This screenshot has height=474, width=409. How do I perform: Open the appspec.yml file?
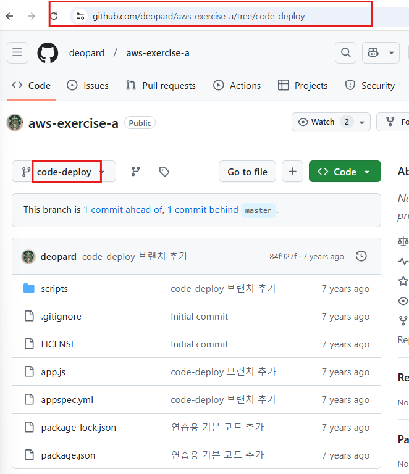point(67,400)
